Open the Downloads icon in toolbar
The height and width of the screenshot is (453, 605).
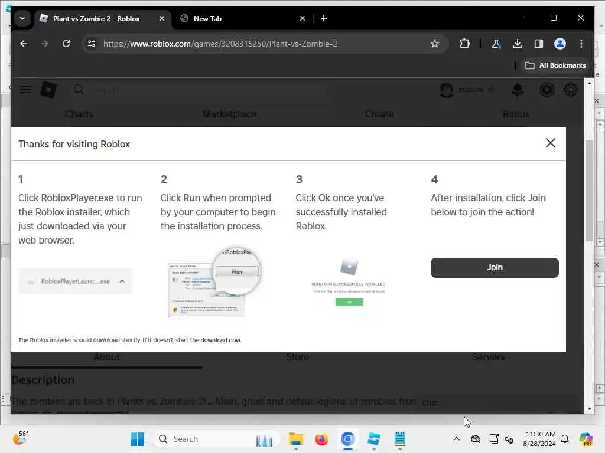coord(518,44)
